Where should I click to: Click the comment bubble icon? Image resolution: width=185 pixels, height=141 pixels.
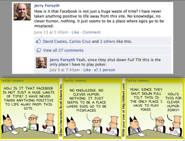click(39, 50)
